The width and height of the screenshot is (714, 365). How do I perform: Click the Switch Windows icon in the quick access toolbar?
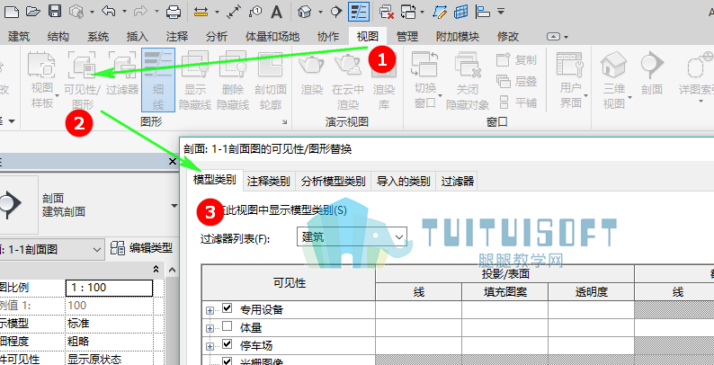408,12
